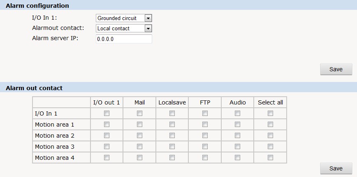Save the Alarm out contact table

[x=336, y=168]
